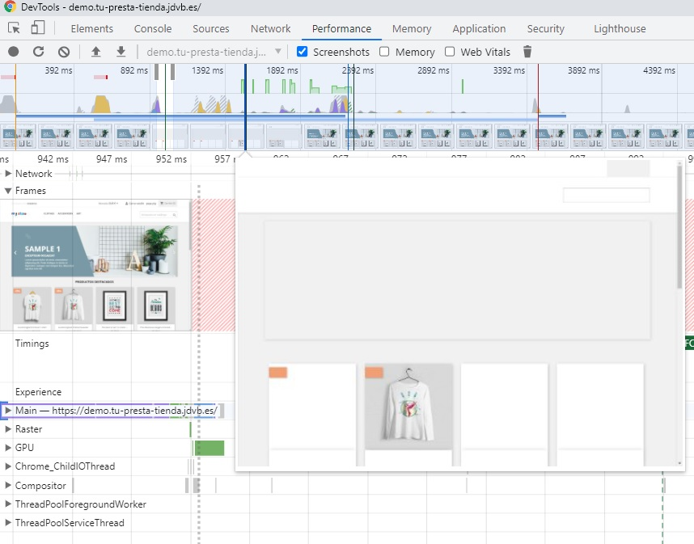Open the Sources tab
The height and width of the screenshot is (544, 694).
[x=210, y=29]
